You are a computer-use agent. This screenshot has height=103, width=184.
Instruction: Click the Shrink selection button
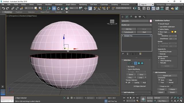coord(131,74)
